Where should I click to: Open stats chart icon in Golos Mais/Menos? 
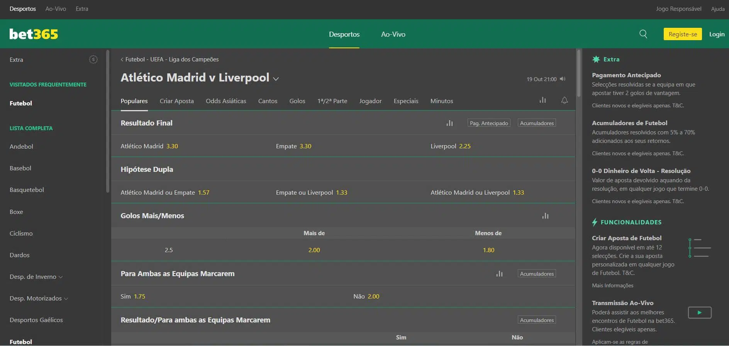[545, 215]
